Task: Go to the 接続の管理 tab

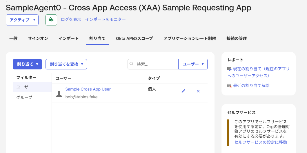Action: click(x=237, y=38)
